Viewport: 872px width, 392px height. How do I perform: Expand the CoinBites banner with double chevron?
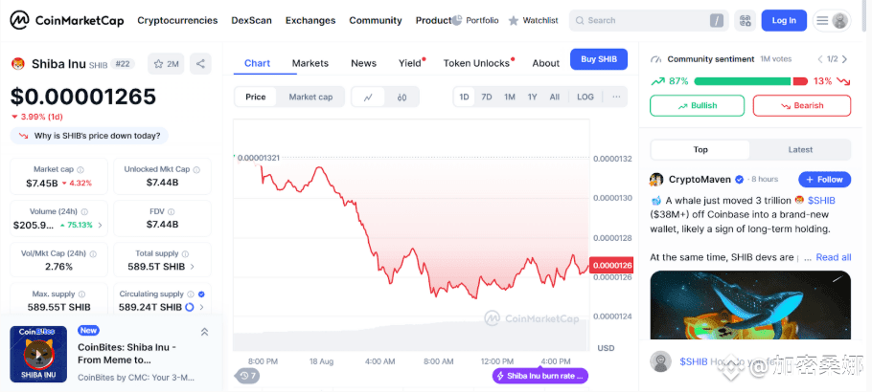tap(204, 332)
